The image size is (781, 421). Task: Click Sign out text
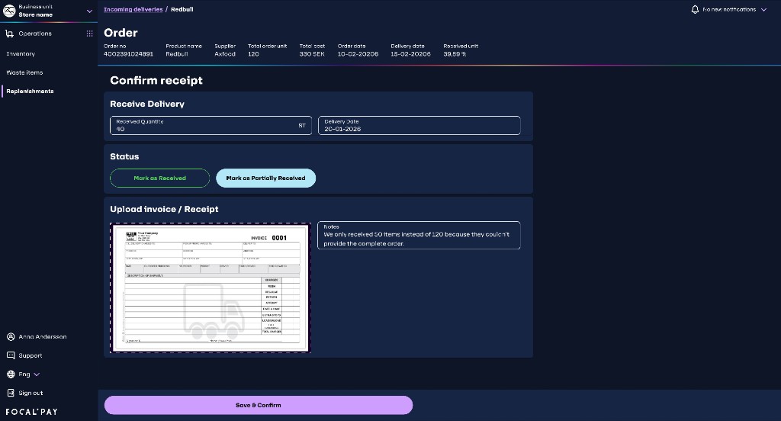(31, 393)
